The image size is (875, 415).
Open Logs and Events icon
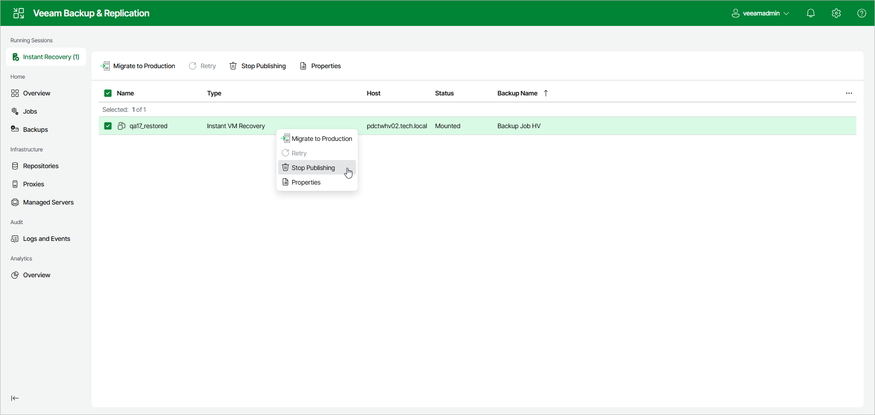(x=15, y=239)
